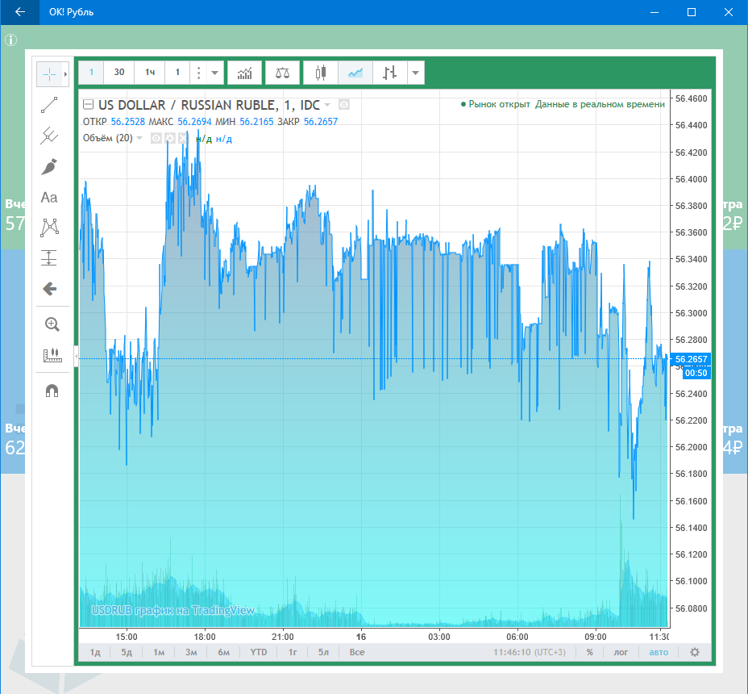The width and height of the screenshot is (748, 694).
Task: Open the chart style dropdown arrow
Action: (415, 73)
